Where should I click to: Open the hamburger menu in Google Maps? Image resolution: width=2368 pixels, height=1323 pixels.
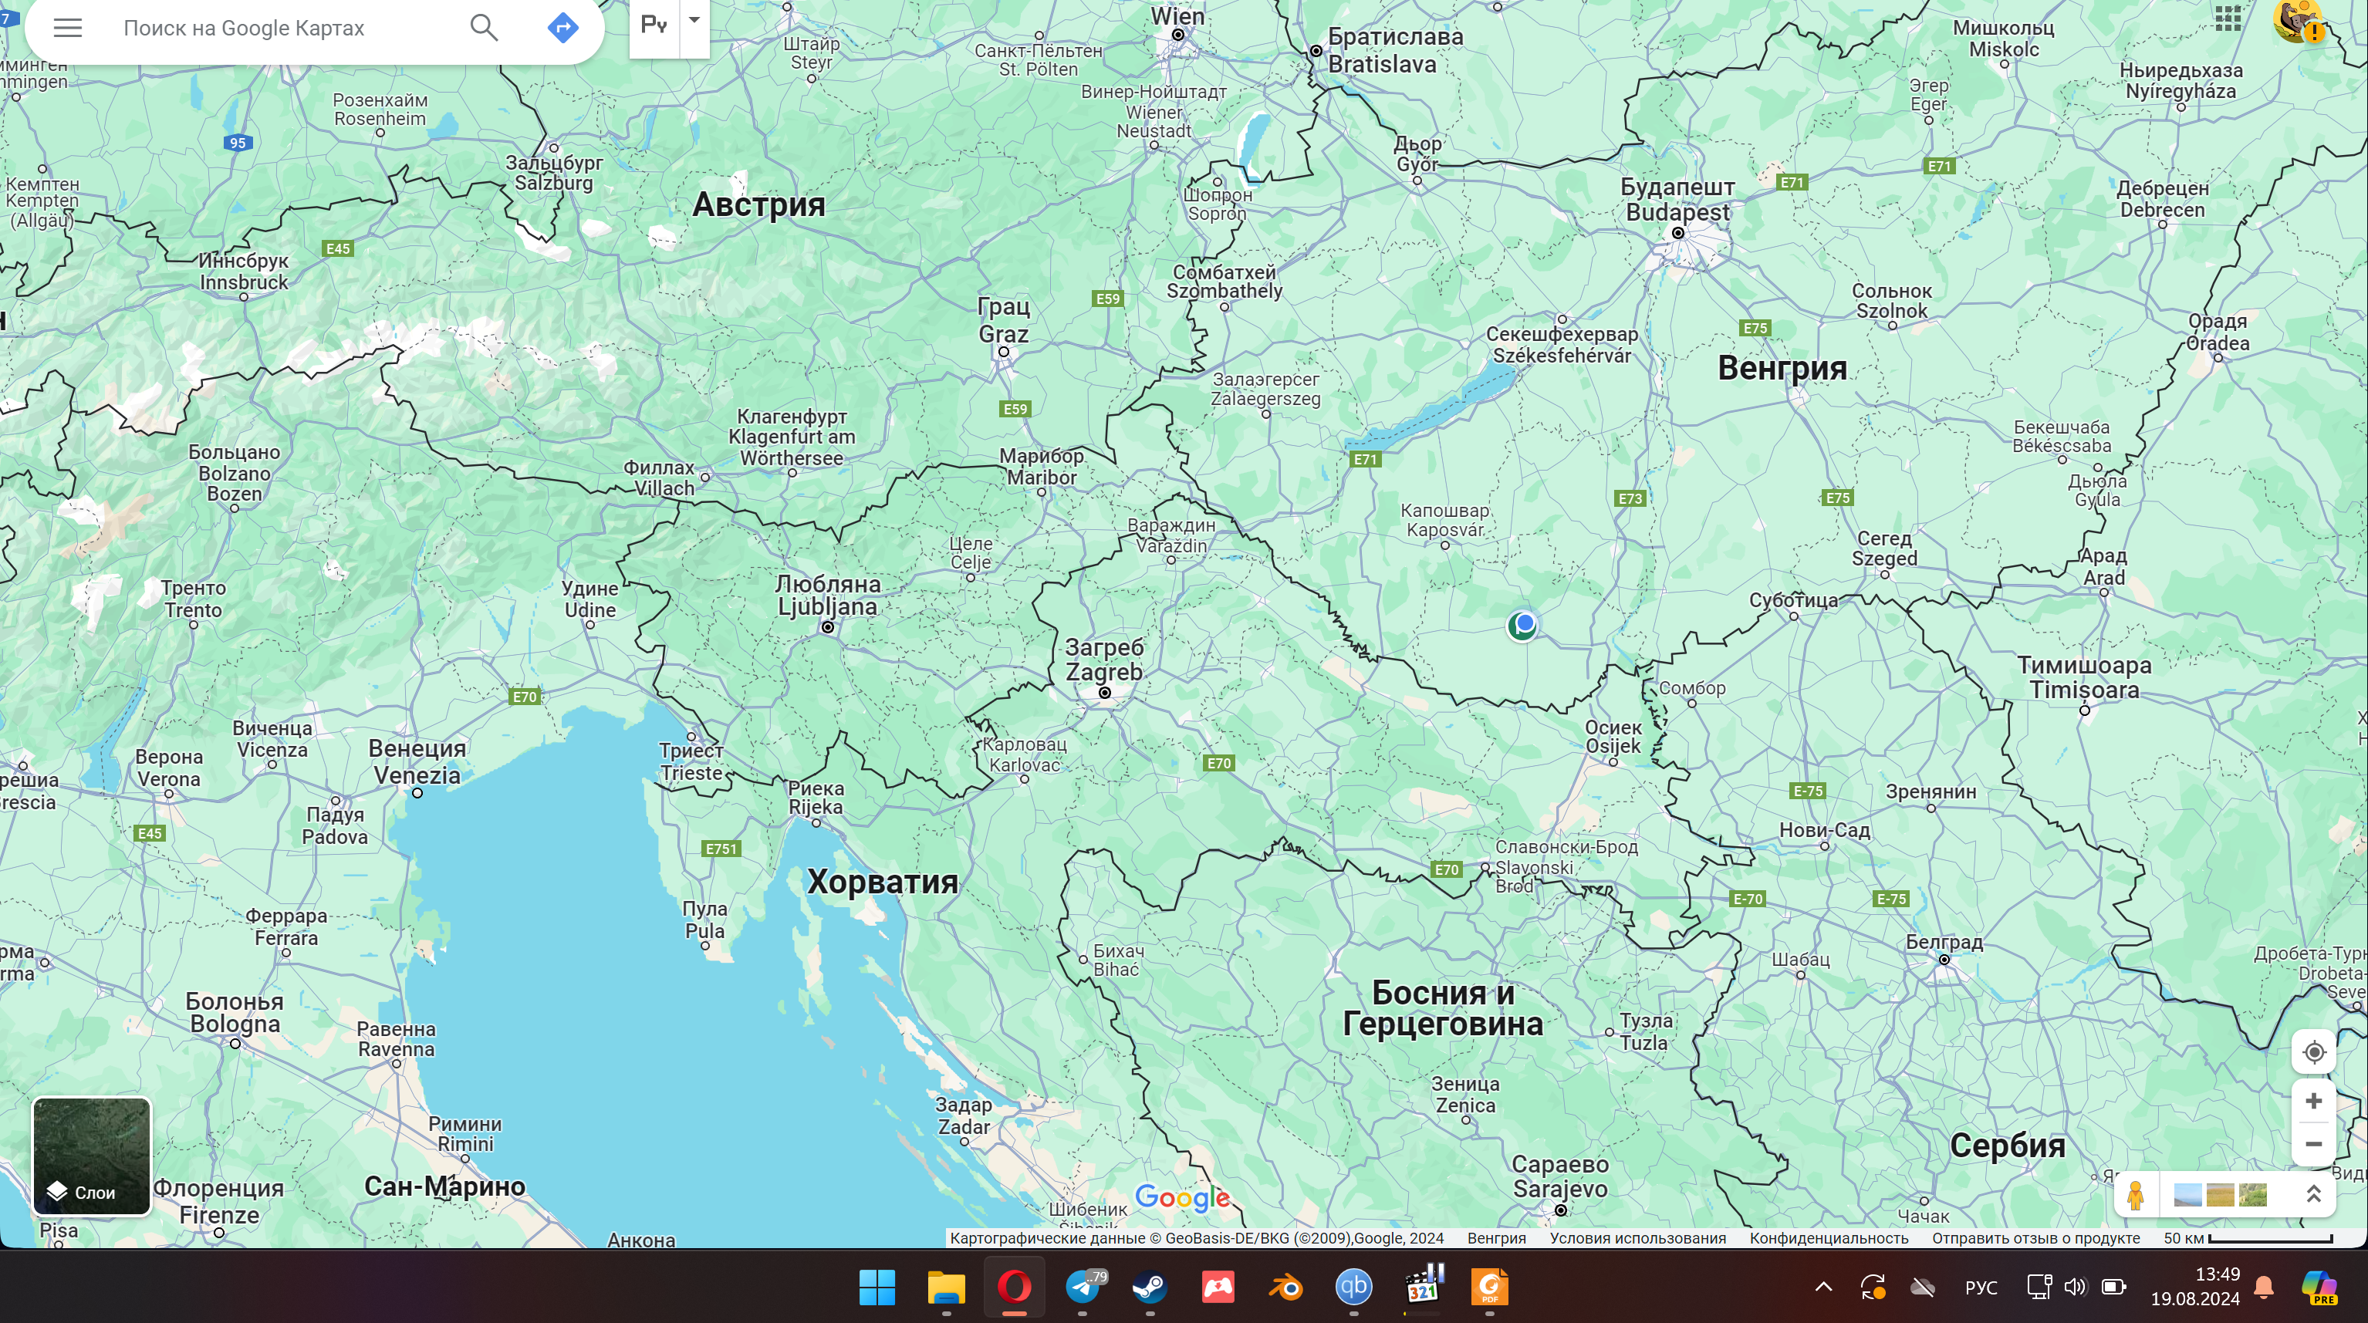click(67, 28)
